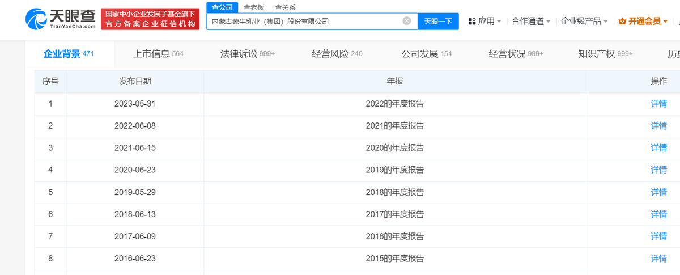
Task: Click the 2018的年度报告 cell
Action: 395,192
